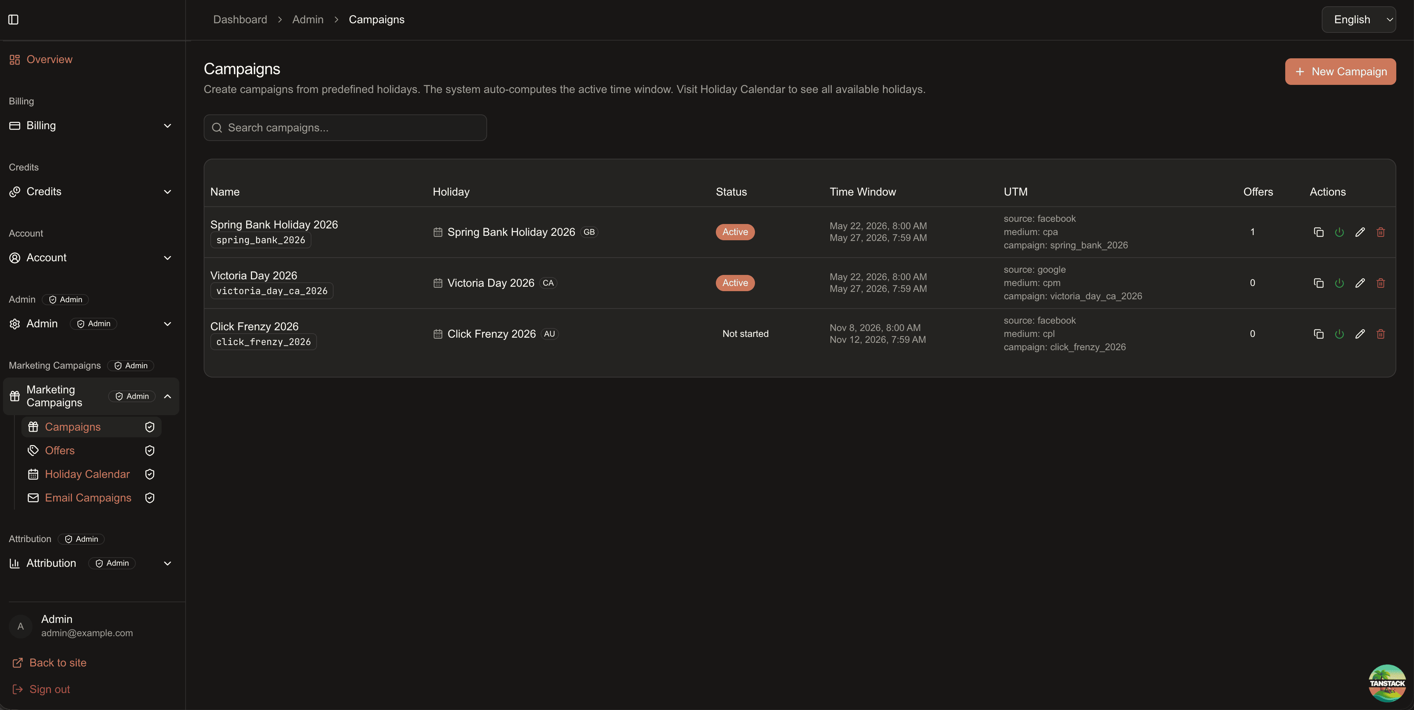Viewport: 1414px width, 710px height.
Task: Open Email Campaigns in the sidebar
Action: coord(91,498)
